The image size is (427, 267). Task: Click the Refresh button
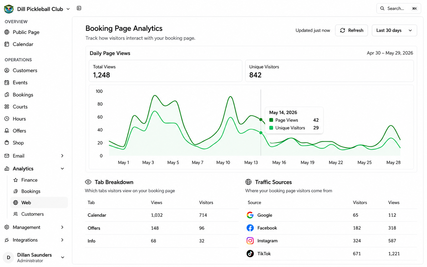coord(351,30)
